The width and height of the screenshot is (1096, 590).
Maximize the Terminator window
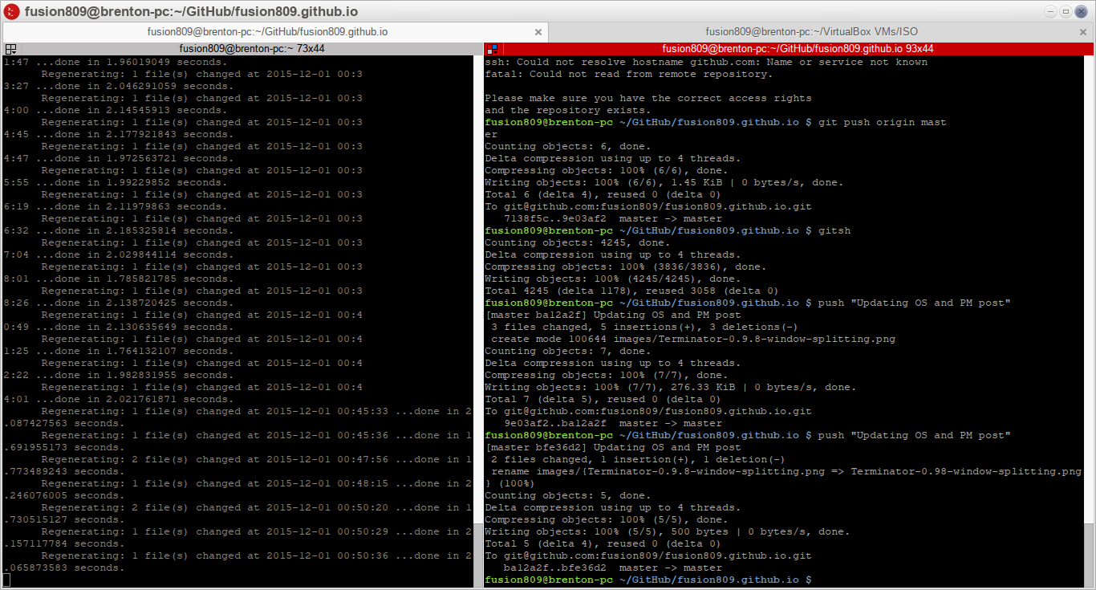click(x=1066, y=11)
